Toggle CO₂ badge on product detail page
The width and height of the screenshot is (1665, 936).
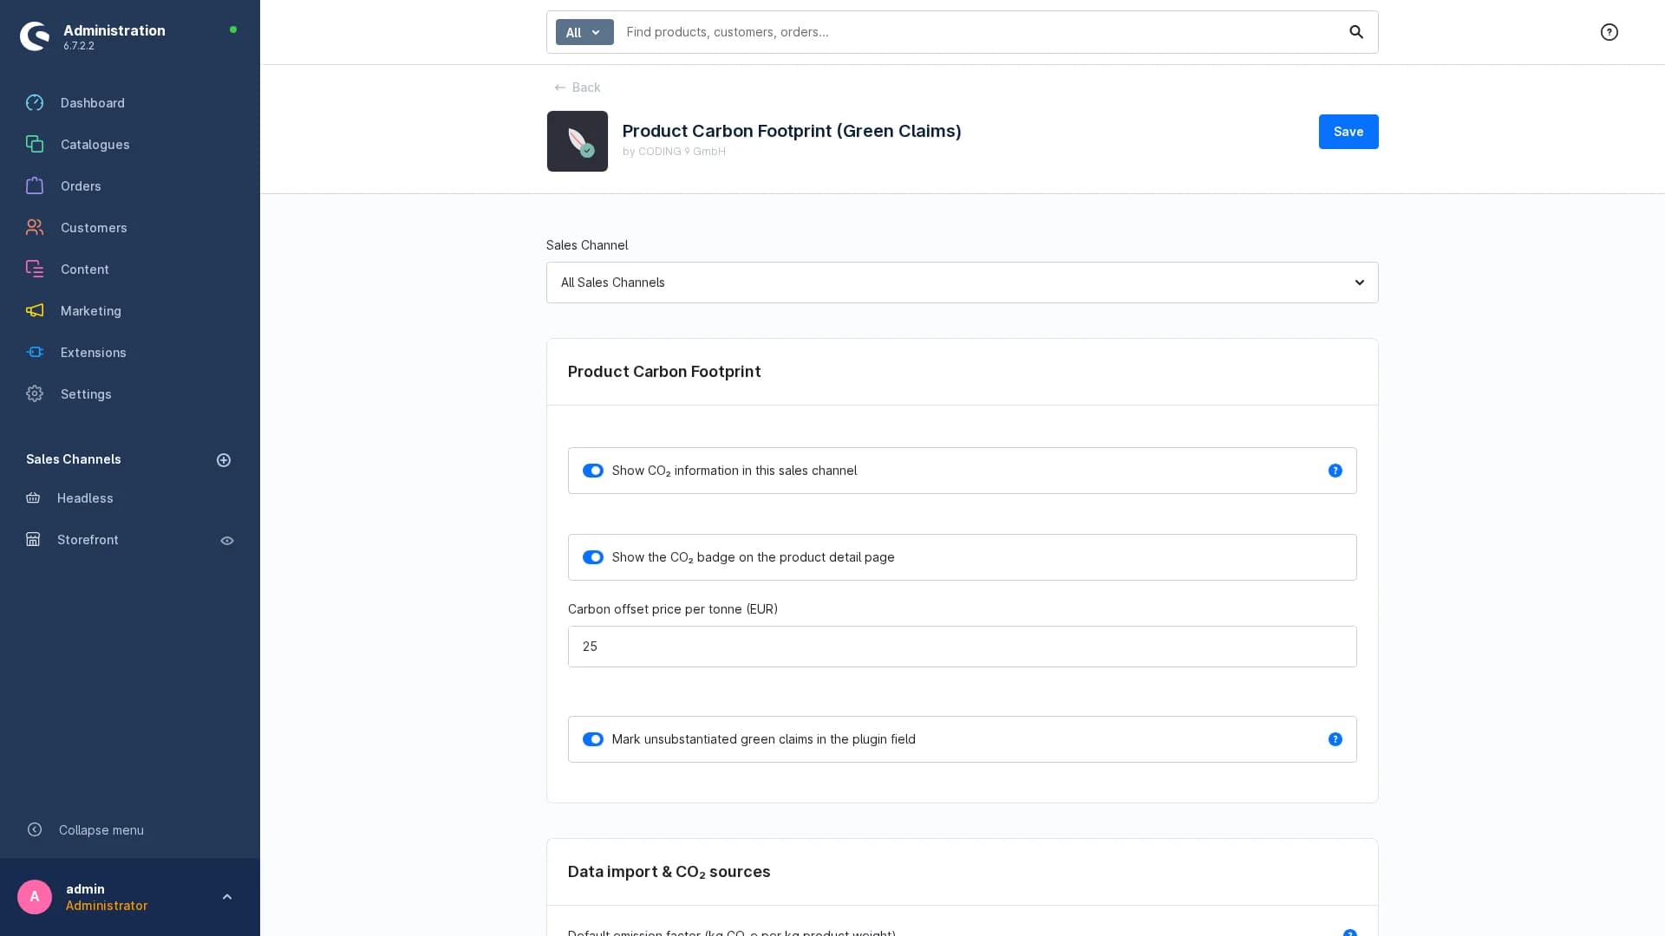tap(593, 557)
